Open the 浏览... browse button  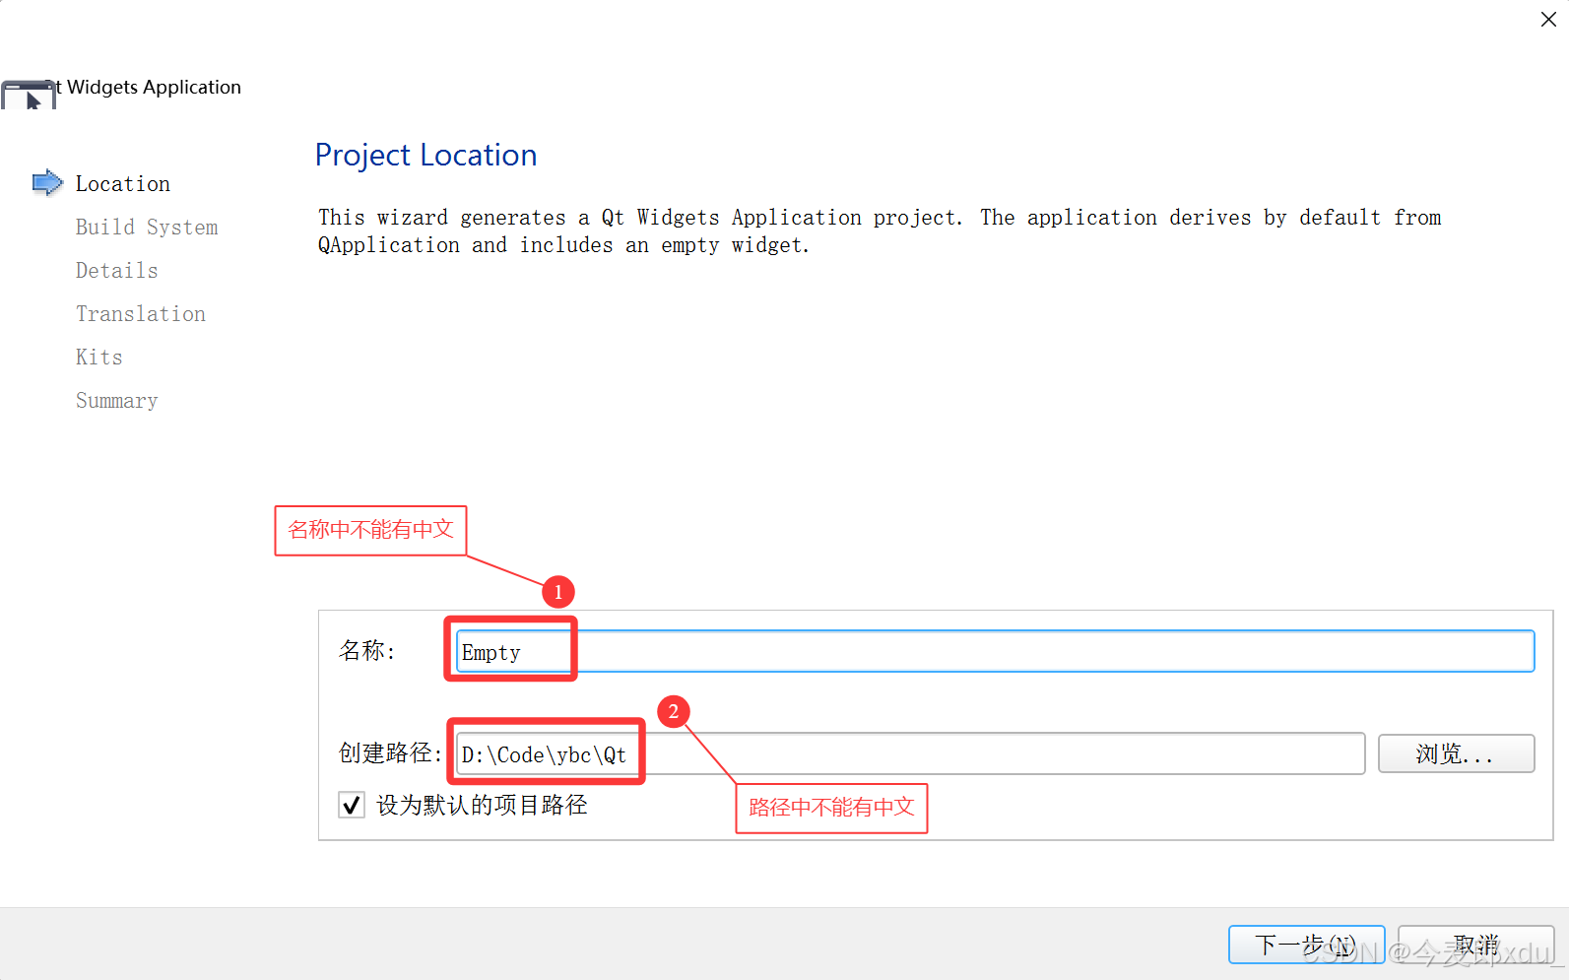(1456, 753)
